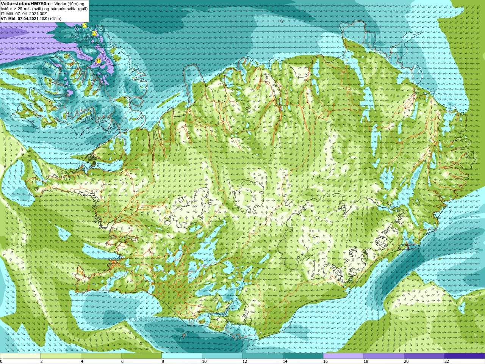Select the 4–6 m/s green legend swatch

point(101,356)
